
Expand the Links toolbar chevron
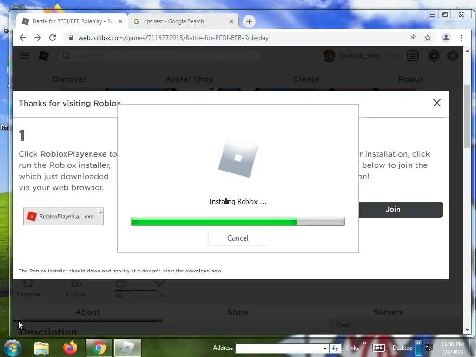click(x=364, y=343)
